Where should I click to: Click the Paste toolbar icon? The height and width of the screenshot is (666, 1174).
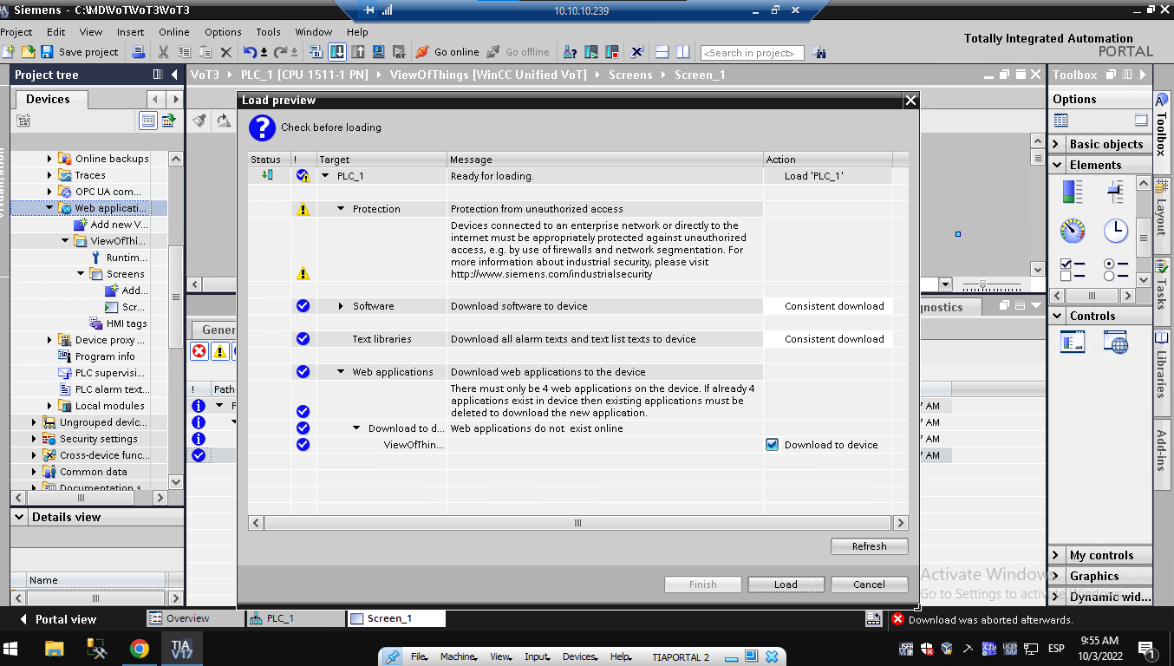click(205, 52)
